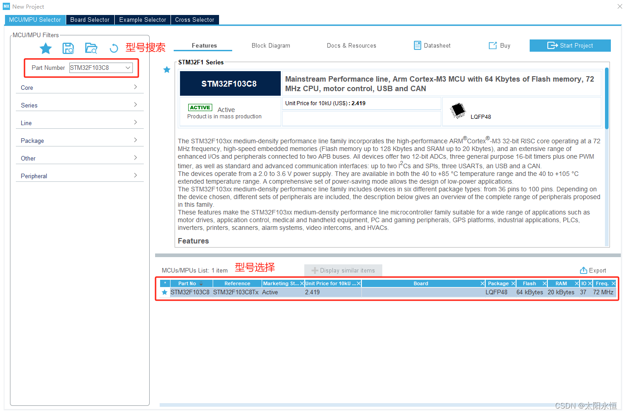This screenshot has height=414, width=624.
Task: Click the save search floppy icon
Action: pos(68,48)
